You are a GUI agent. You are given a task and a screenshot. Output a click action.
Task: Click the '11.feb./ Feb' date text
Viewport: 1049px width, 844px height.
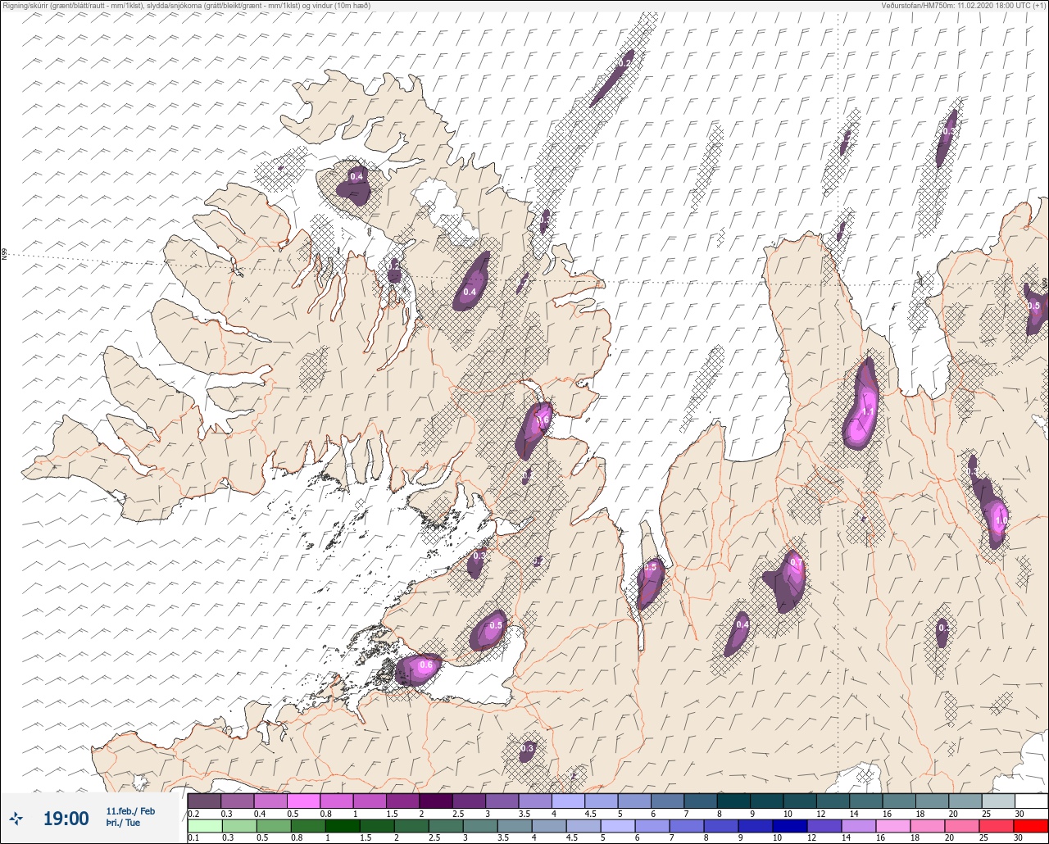(x=130, y=811)
